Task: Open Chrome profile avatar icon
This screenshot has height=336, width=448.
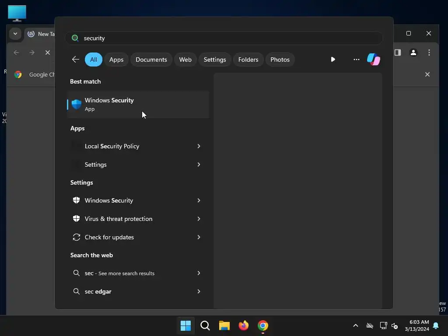Action: tap(413, 52)
